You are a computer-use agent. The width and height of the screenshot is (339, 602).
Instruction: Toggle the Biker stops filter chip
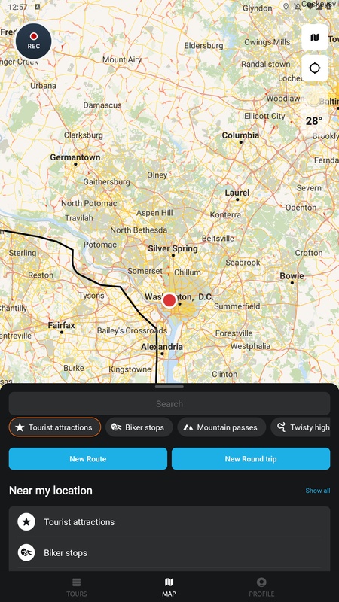tap(139, 427)
